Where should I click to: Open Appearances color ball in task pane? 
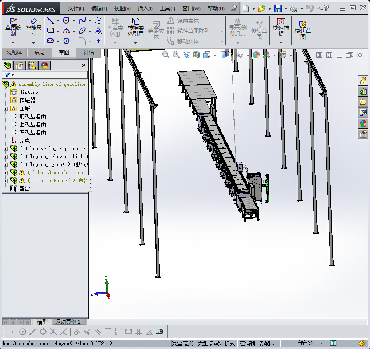363,123
